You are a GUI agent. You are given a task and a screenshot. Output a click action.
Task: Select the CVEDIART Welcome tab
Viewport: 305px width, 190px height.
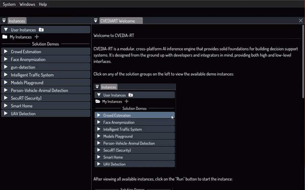[x=121, y=21]
